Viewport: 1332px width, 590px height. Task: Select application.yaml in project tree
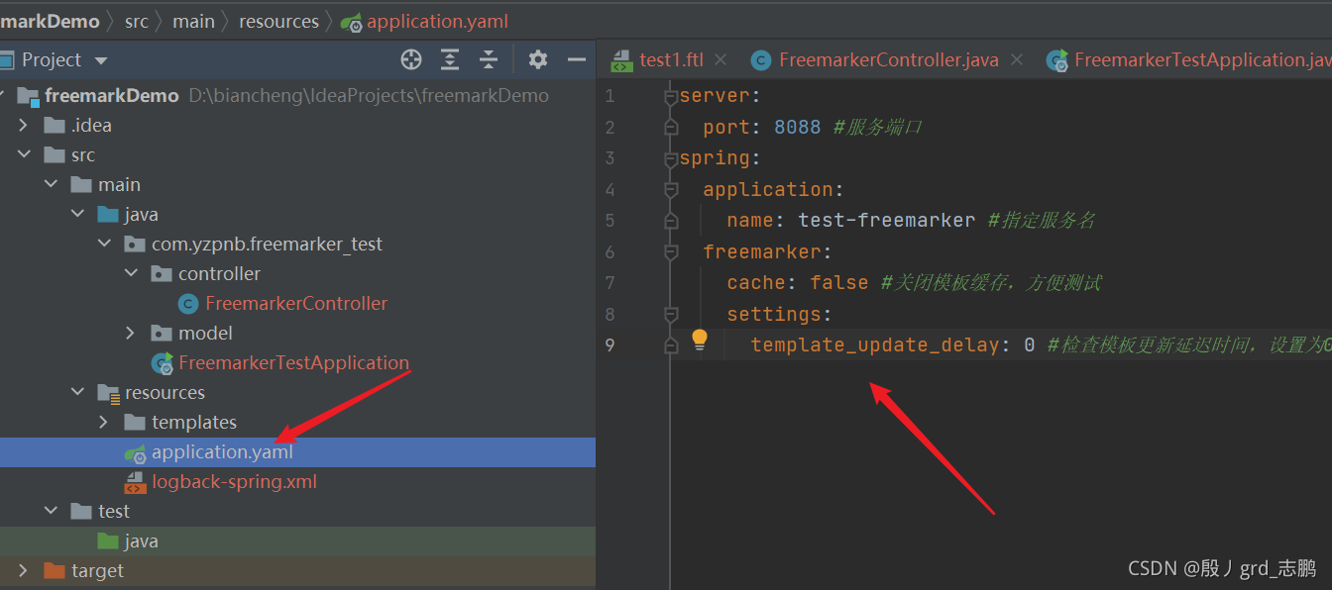222,452
